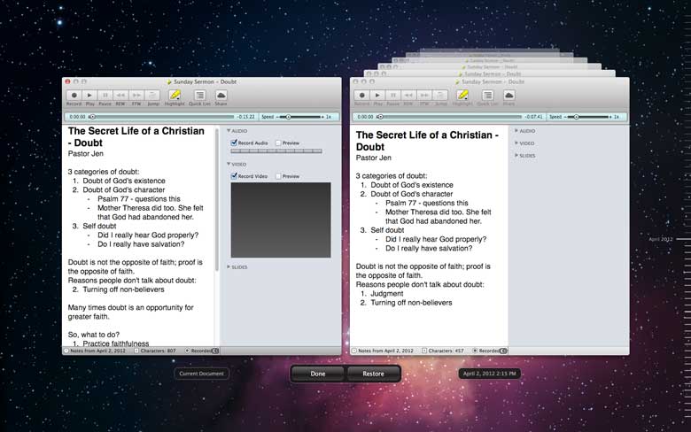Viewport: 691px width, 432px height.
Task: Click the Share cloud icon in left window
Action: (221, 95)
